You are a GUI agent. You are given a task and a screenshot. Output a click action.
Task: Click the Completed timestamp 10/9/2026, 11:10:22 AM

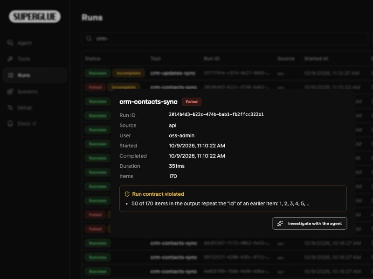point(197,156)
